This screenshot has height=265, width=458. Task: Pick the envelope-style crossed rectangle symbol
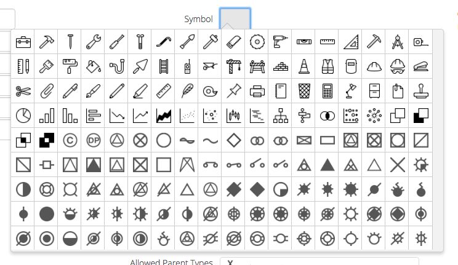click(303, 140)
